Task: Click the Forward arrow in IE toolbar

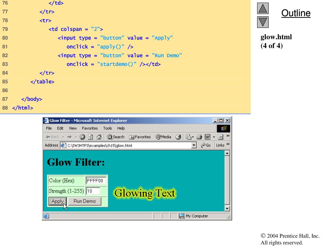Action: click(x=69, y=137)
